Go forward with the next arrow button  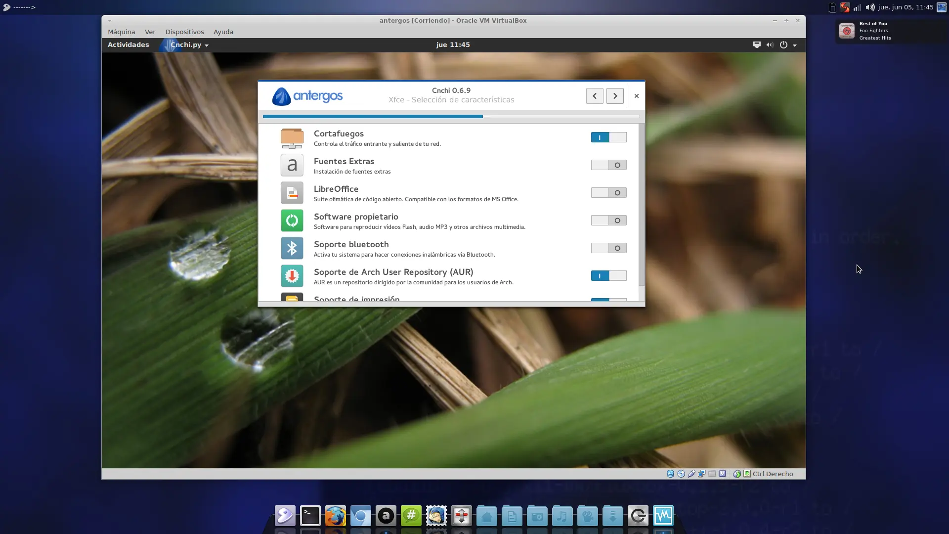pyautogui.click(x=615, y=96)
